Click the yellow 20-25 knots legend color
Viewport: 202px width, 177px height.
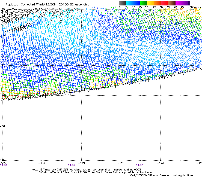tap(151, 3)
